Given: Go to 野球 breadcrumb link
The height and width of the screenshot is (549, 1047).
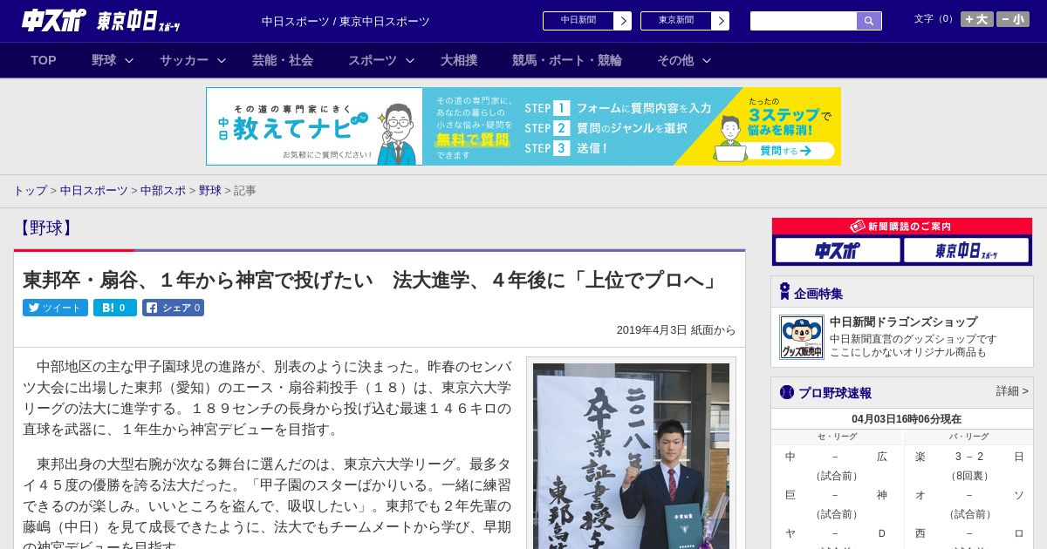Looking at the screenshot, I should (210, 190).
